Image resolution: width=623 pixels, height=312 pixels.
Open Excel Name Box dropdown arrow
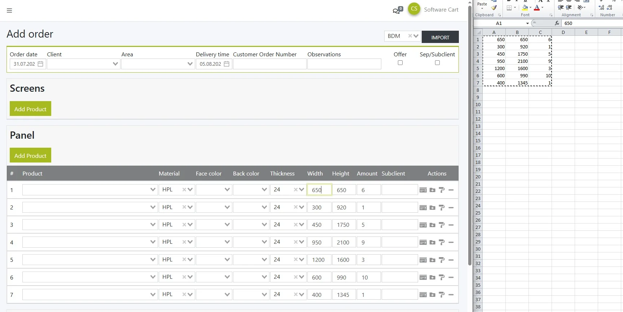pyautogui.click(x=527, y=23)
